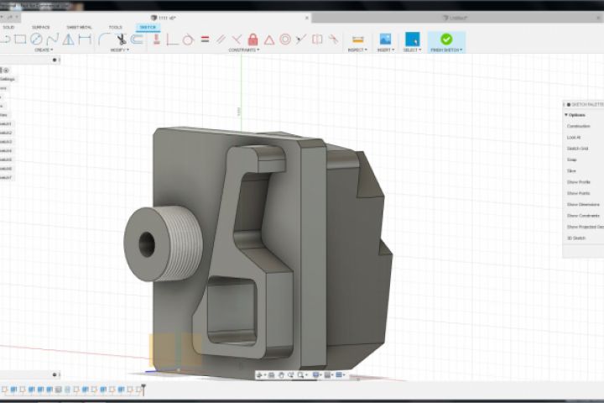Toggle Show Dimensions in Sketch Palette

[582, 205]
